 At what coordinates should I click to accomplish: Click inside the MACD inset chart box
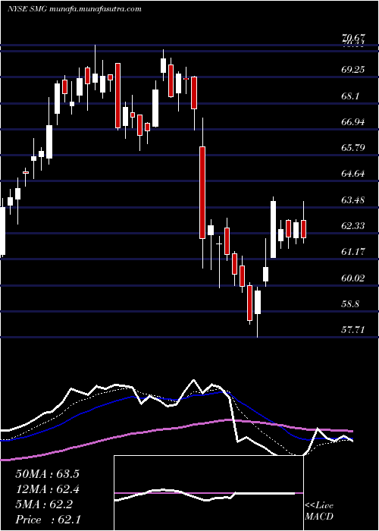pos(208,493)
